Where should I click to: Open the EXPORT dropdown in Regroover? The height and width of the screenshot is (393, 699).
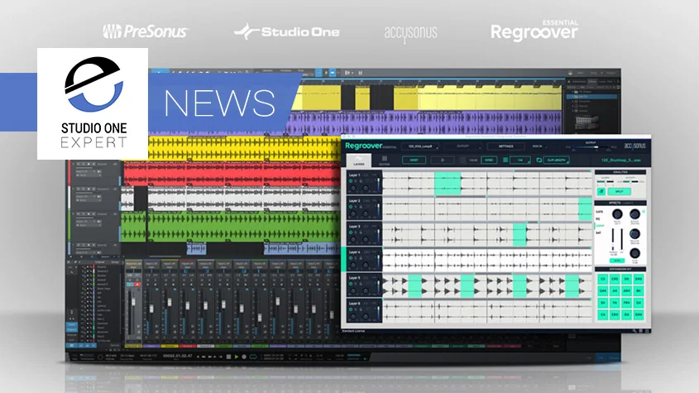[464, 146]
